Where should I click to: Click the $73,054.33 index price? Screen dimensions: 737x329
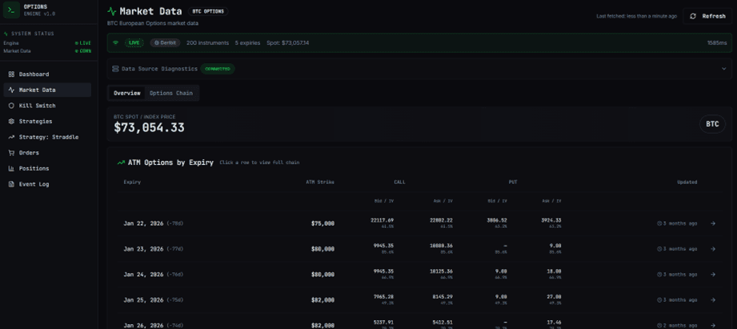pyautogui.click(x=149, y=127)
